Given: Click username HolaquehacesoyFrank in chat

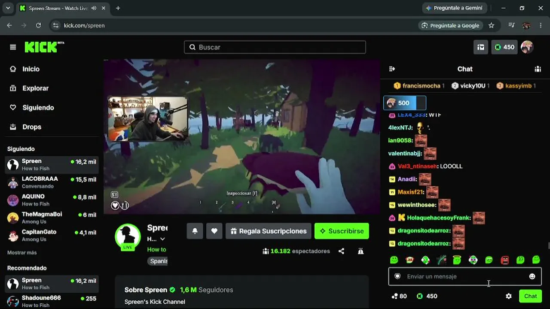Looking at the screenshot, I should pos(438,218).
